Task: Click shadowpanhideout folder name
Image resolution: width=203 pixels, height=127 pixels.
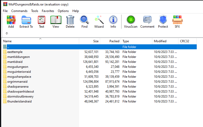Action: (21, 92)
